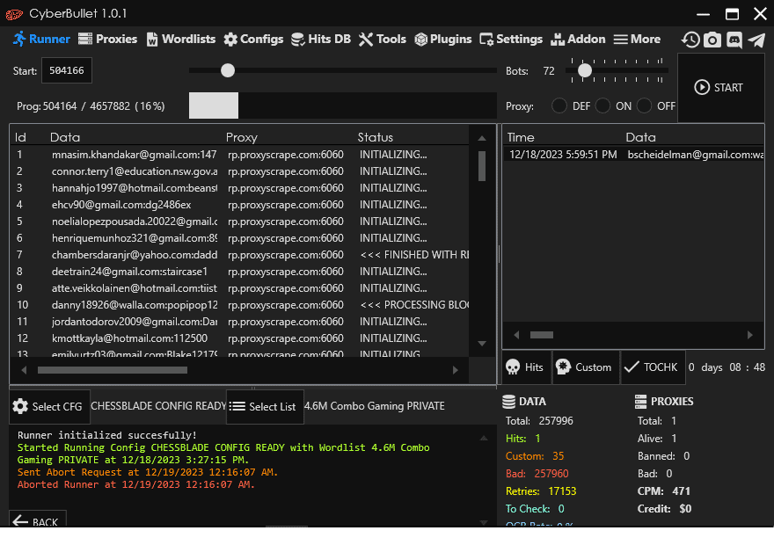Select the OFF proxy radio button
The width and height of the screenshot is (774, 545).
645,106
